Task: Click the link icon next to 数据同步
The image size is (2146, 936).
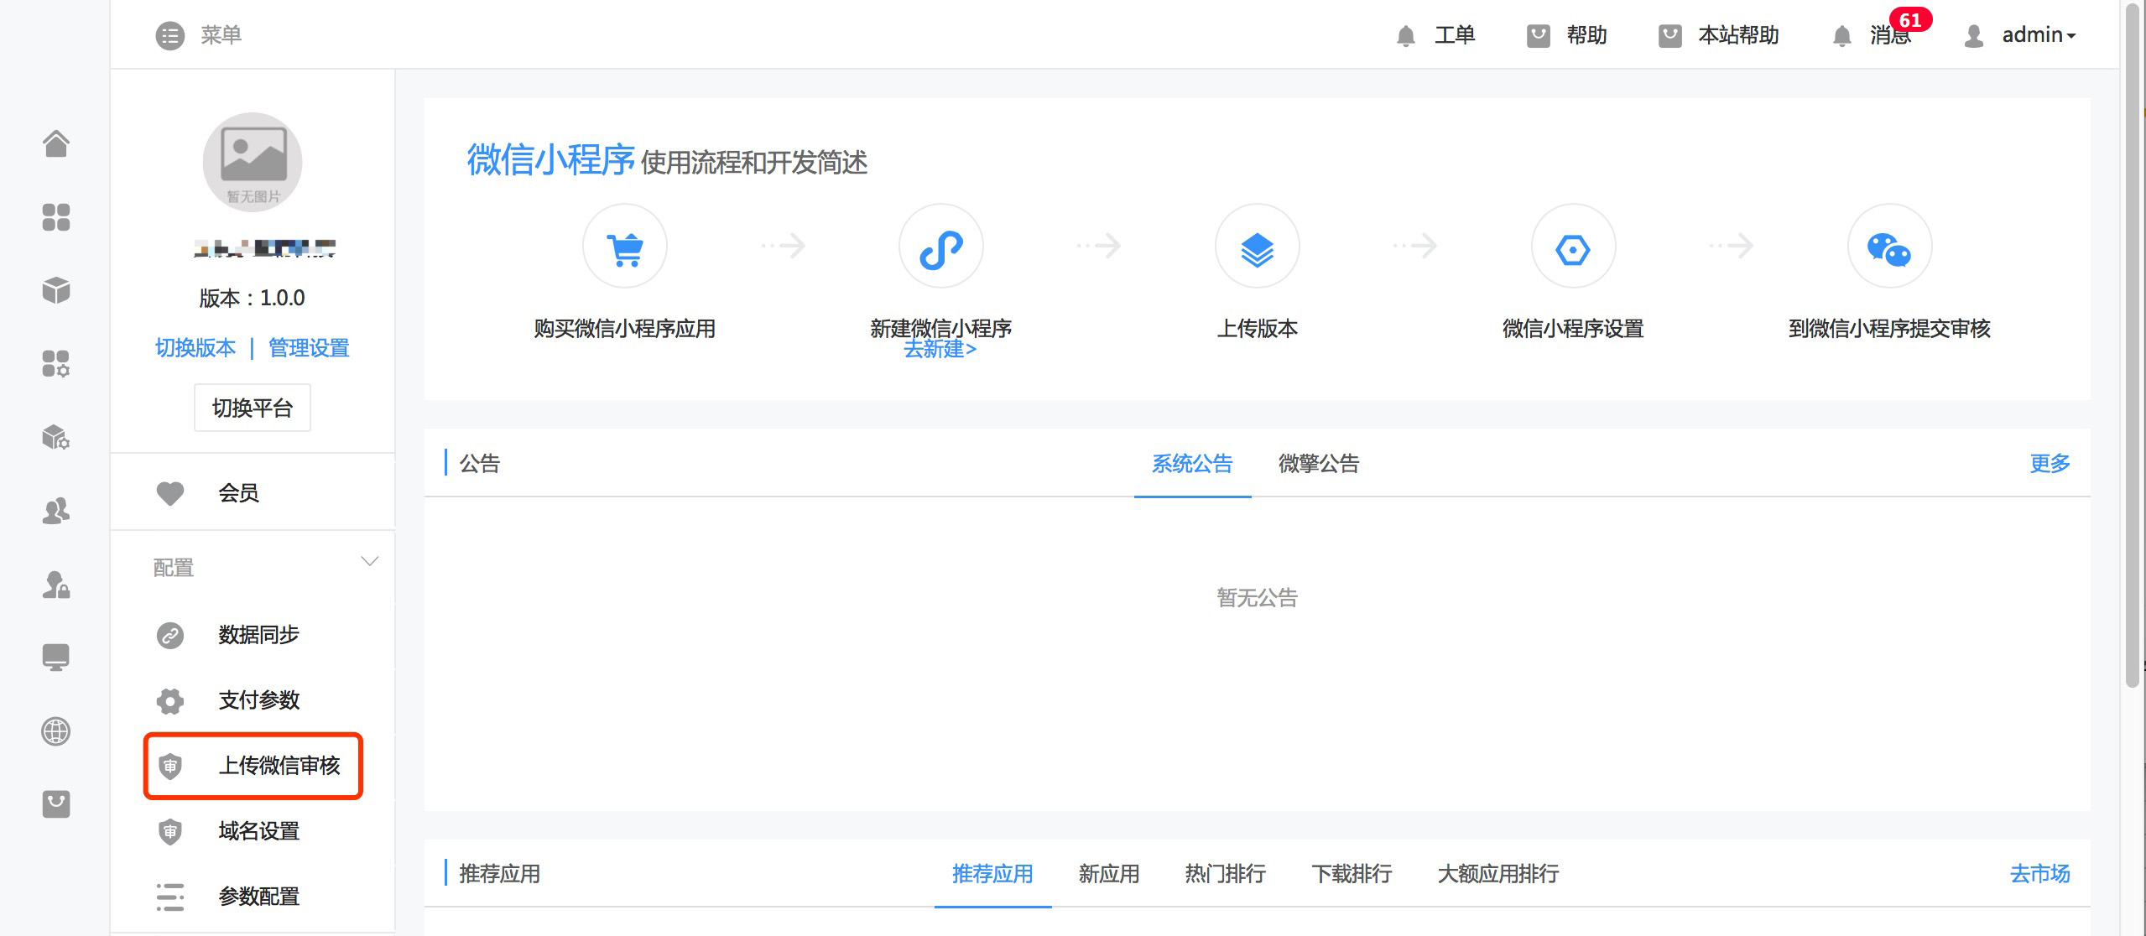Action: click(170, 635)
